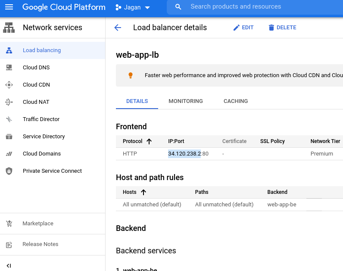Click the SSL Policy column header
Viewport: 343px width, 271px height.
tap(272, 141)
